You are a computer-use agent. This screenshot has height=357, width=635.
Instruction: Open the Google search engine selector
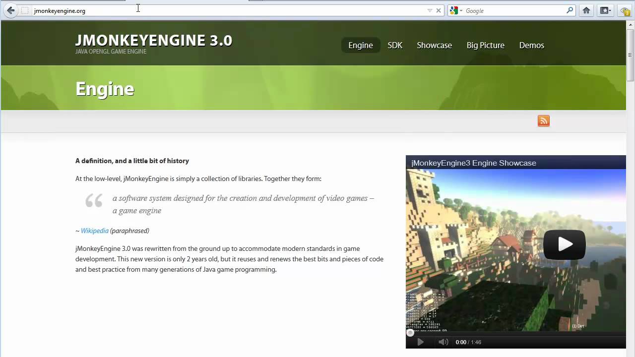click(x=456, y=10)
